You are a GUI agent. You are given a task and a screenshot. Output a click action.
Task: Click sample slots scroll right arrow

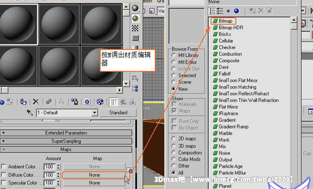coord(120,90)
